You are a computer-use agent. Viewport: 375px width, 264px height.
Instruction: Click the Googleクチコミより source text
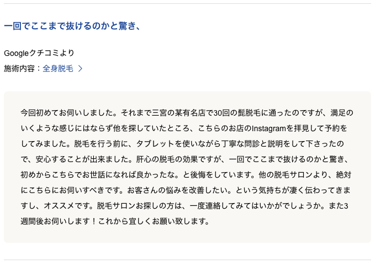(39, 53)
